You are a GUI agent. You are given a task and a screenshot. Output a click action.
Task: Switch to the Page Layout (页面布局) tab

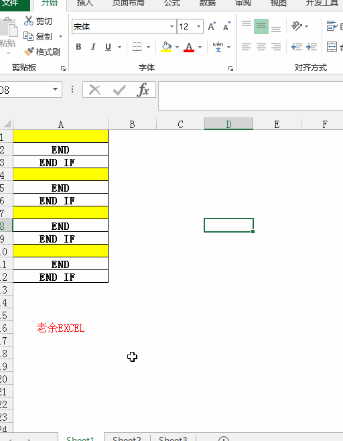pyautogui.click(x=129, y=3)
